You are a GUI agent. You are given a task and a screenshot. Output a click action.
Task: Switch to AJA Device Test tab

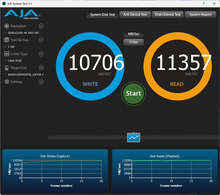(135, 15)
